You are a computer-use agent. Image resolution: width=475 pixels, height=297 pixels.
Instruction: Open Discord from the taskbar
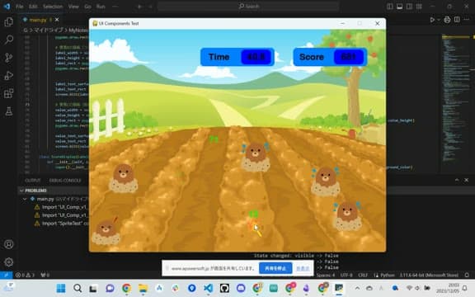click(x=241, y=288)
